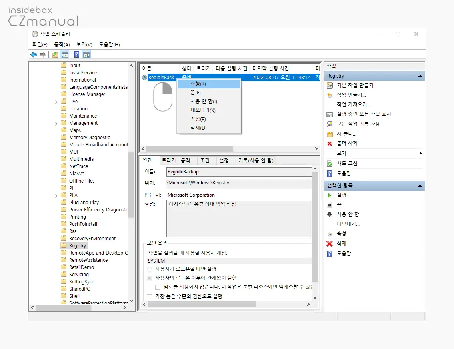Click the Registry folder icon in tree

64,245
